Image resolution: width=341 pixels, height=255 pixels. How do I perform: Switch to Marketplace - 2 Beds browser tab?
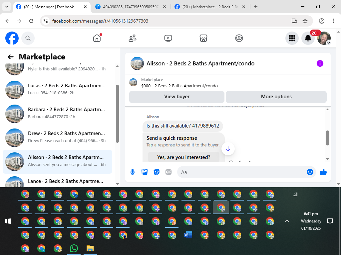210,7
